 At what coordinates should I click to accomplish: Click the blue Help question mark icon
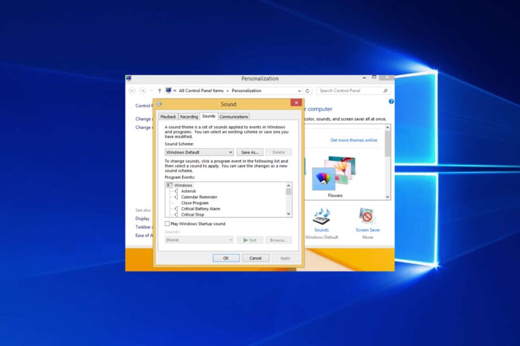[390, 101]
